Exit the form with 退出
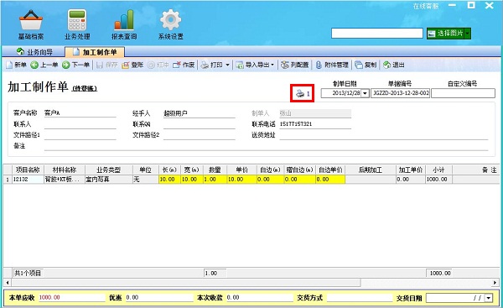Image resolution: width=503 pixels, height=308 pixels. [394, 65]
